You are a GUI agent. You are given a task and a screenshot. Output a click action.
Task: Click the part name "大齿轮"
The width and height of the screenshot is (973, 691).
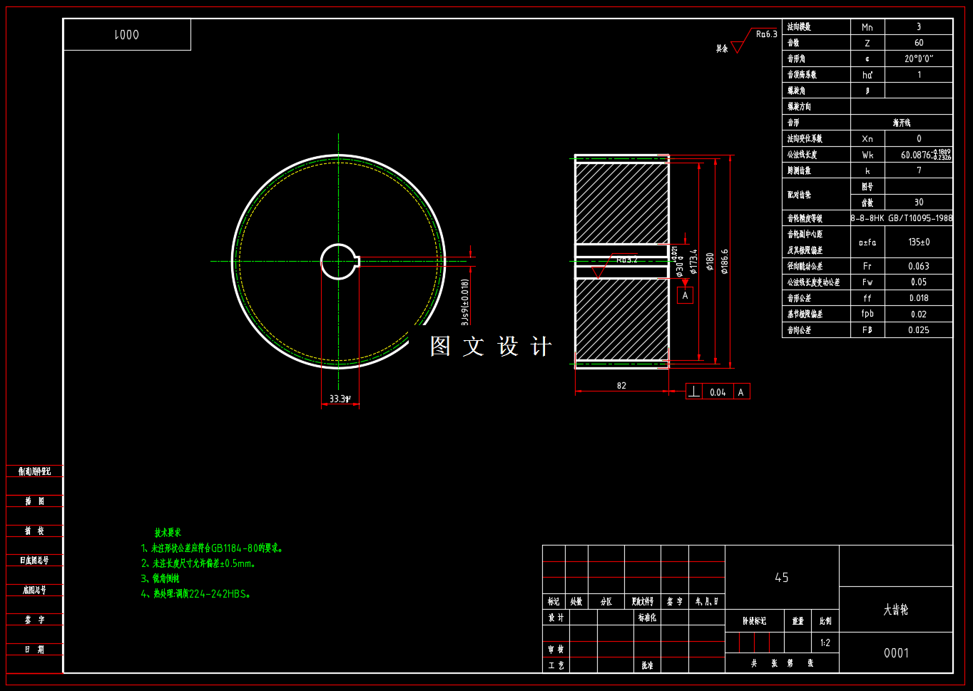pos(896,610)
